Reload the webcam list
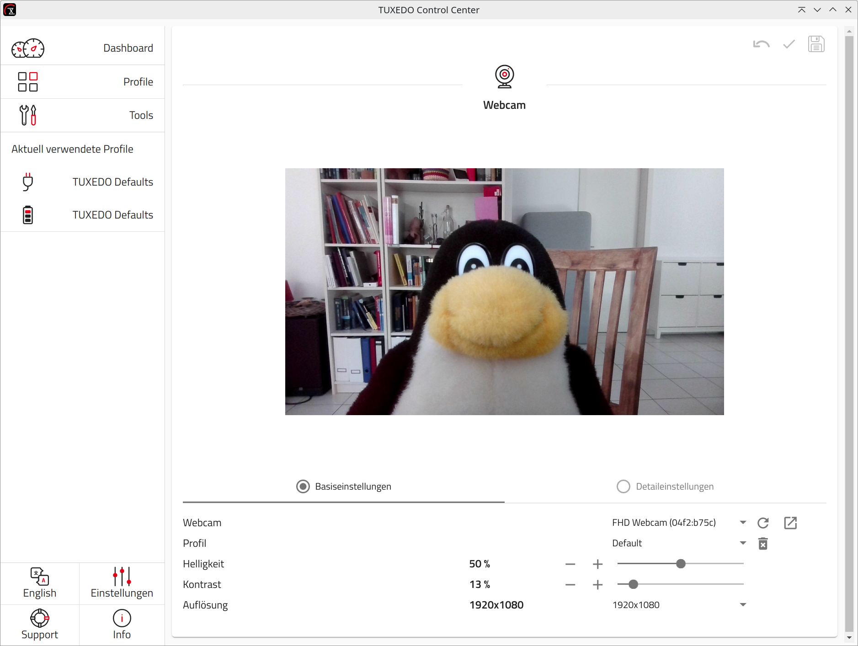 (763, 523)
